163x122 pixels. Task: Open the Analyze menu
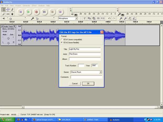point(41,6)
